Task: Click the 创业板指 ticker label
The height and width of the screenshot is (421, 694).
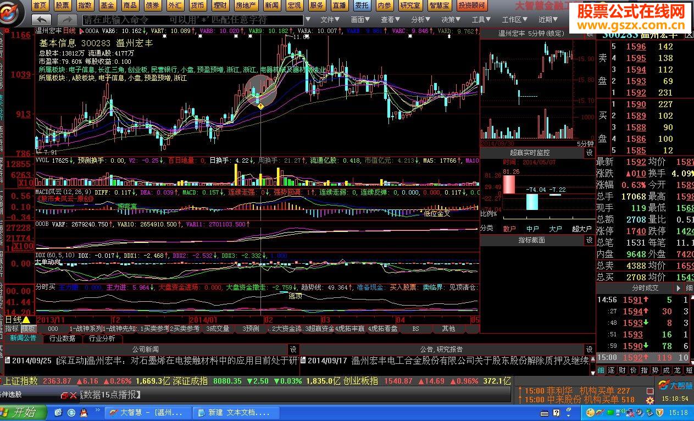Action: point(360,380)
